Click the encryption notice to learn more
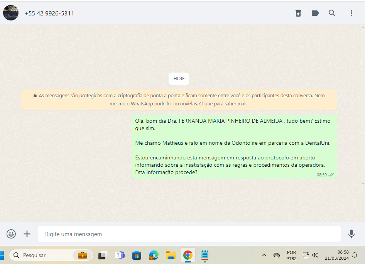This screenshot has width=365, height=264. click(179, 100)
